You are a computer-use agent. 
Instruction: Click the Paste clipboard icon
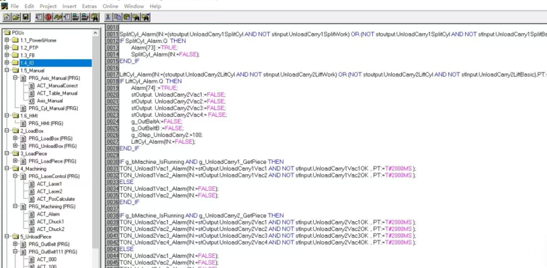click(x=127, y=17)
